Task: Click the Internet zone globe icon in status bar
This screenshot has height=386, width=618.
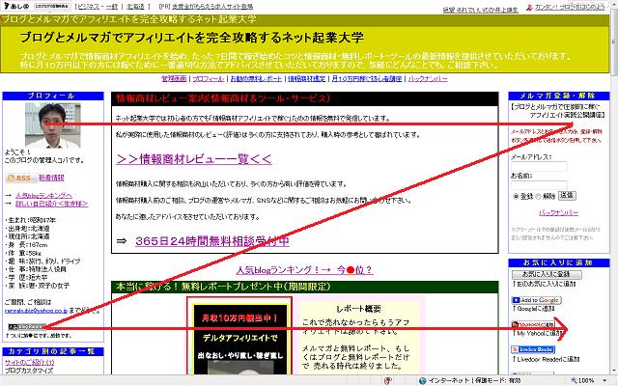Action: point(423,380)
